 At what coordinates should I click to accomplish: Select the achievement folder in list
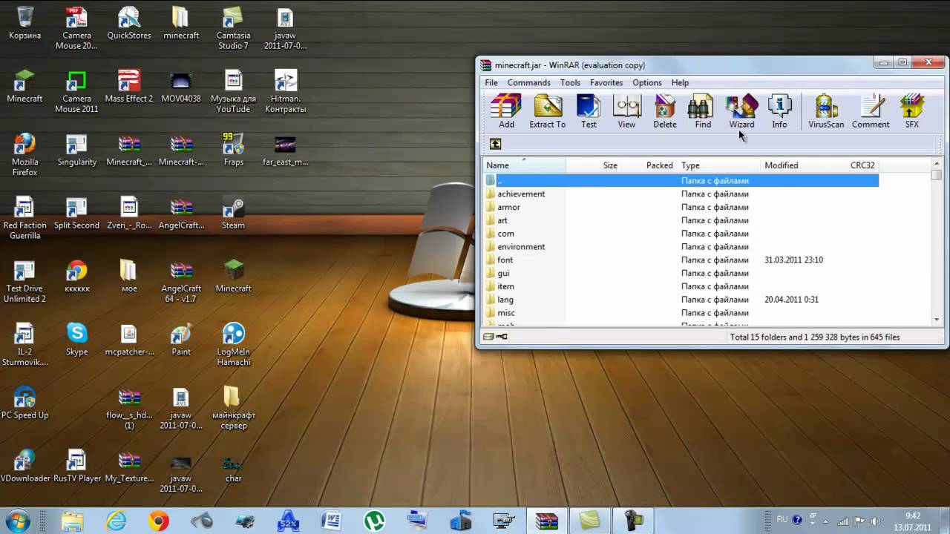click(520, 194)
